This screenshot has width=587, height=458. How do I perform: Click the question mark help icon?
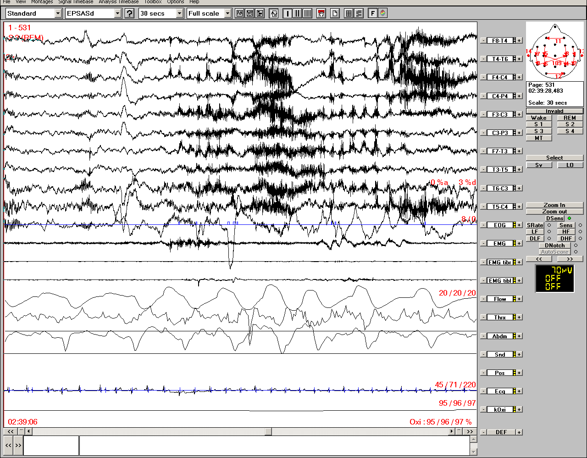tap(129, 13)
